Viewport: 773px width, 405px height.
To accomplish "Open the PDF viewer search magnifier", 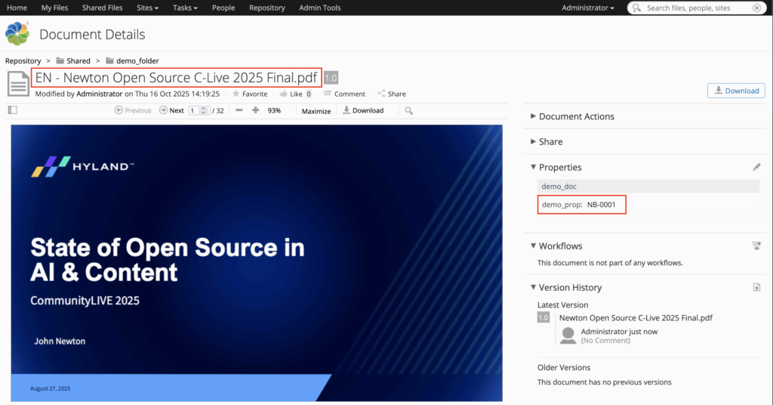I will 408,110.
